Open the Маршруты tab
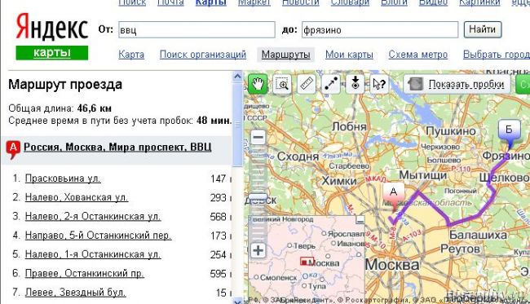 [x=286, y=55]
